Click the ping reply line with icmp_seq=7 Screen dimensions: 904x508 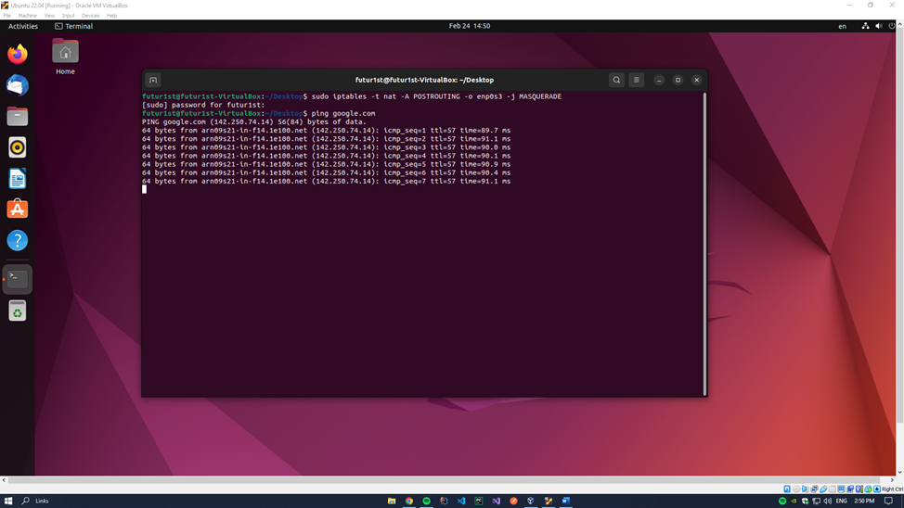pyautogui.click(x=327, y=181)
